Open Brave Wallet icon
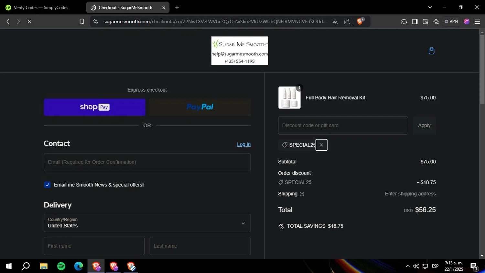This screenshot has height=273, width=485. tap(426, 21)
